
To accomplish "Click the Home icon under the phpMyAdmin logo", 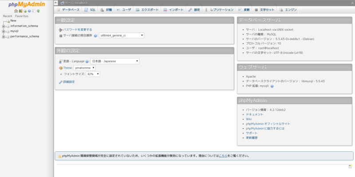I will 16,11.
